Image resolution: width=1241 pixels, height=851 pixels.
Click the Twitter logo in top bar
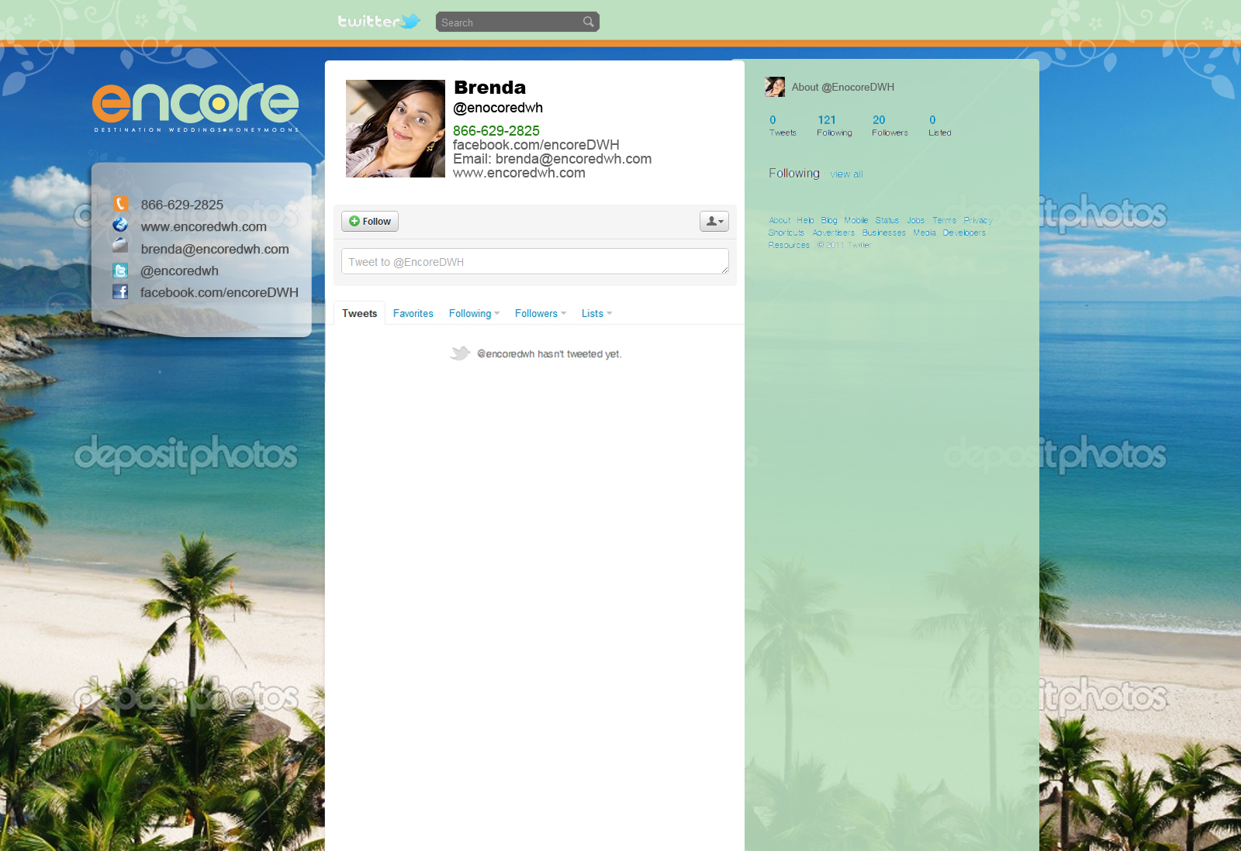point(379,22)
